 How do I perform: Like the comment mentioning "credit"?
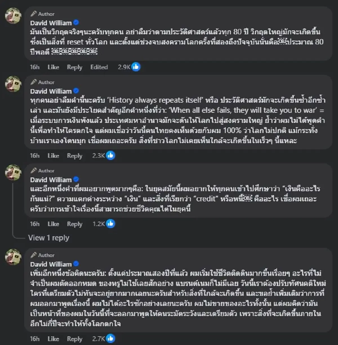(x=53, y=224)
